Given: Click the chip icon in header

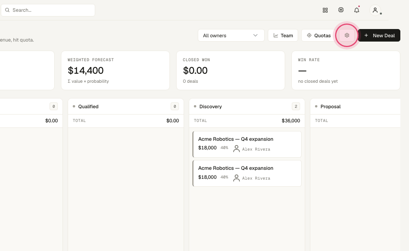Looking at the screenshot, I should click(341, 10).
